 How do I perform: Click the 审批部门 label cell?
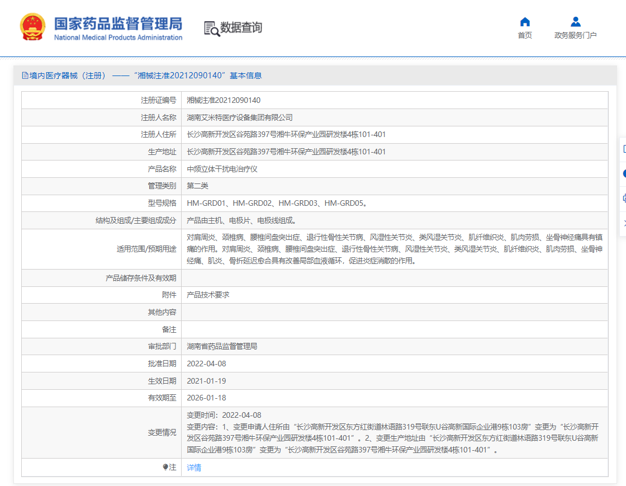[101, 346]
